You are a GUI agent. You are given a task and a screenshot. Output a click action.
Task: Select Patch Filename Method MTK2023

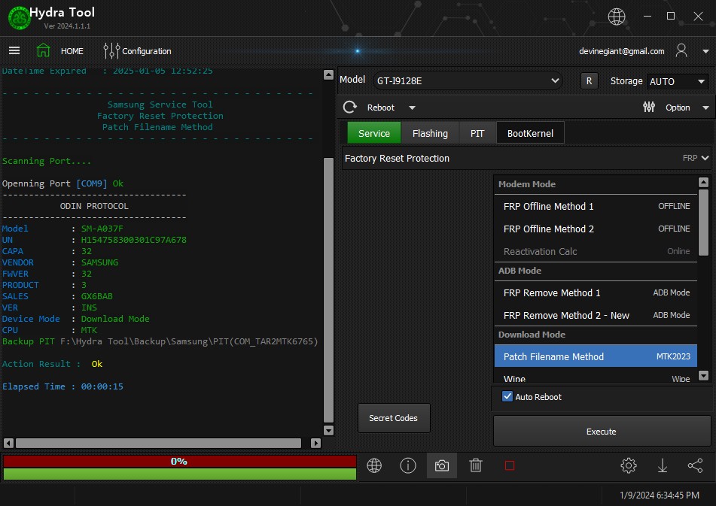point(596,356)
